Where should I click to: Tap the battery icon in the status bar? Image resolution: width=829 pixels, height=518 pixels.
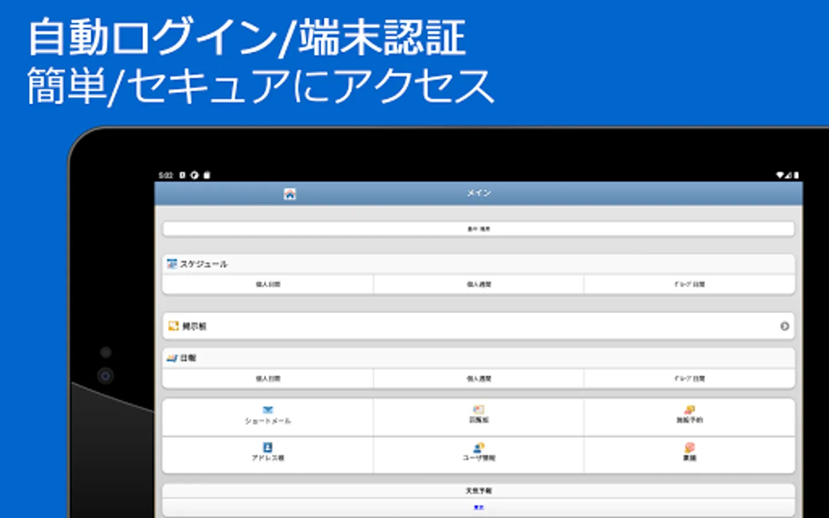[796, 175]
